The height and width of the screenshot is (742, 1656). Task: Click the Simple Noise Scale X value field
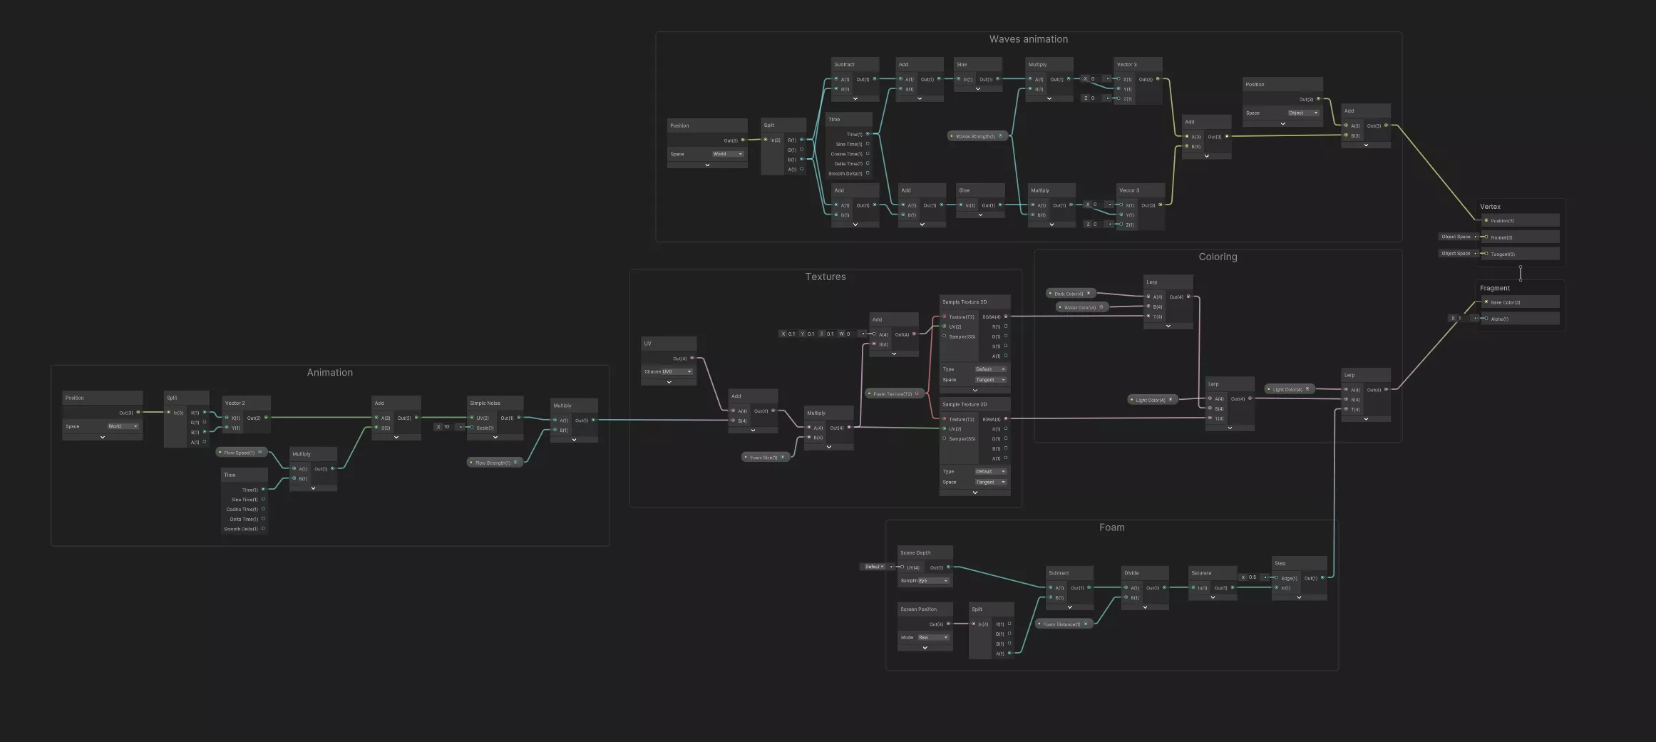coord(448,427)
